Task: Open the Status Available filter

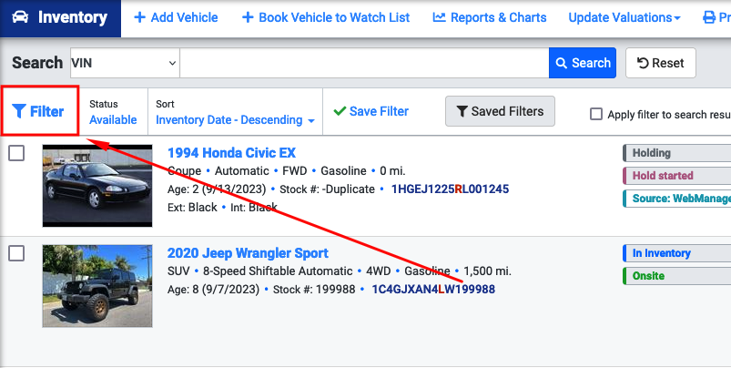Action: coord(113,120)
